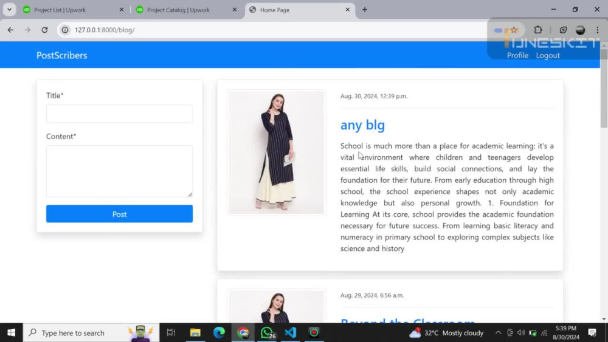Open the Profile nav link
608x342 pixels.
(517, 55)
